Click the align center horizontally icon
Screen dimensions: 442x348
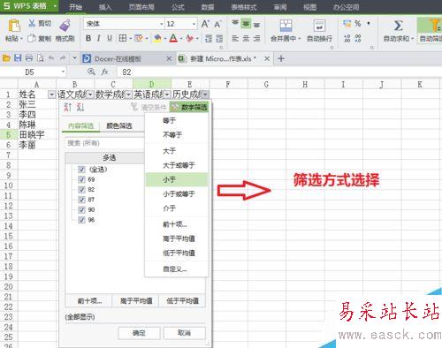(x=246, y=38)
